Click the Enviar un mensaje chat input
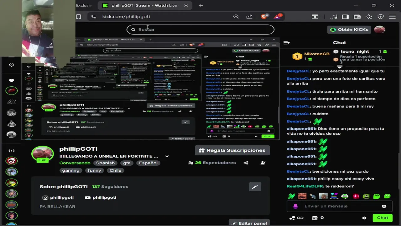This screenshot has height=226, width=401. coord(340,206)
